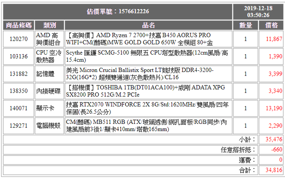Click the discount value -660
The height and width of the screenshot is (178, 285).
277,150
